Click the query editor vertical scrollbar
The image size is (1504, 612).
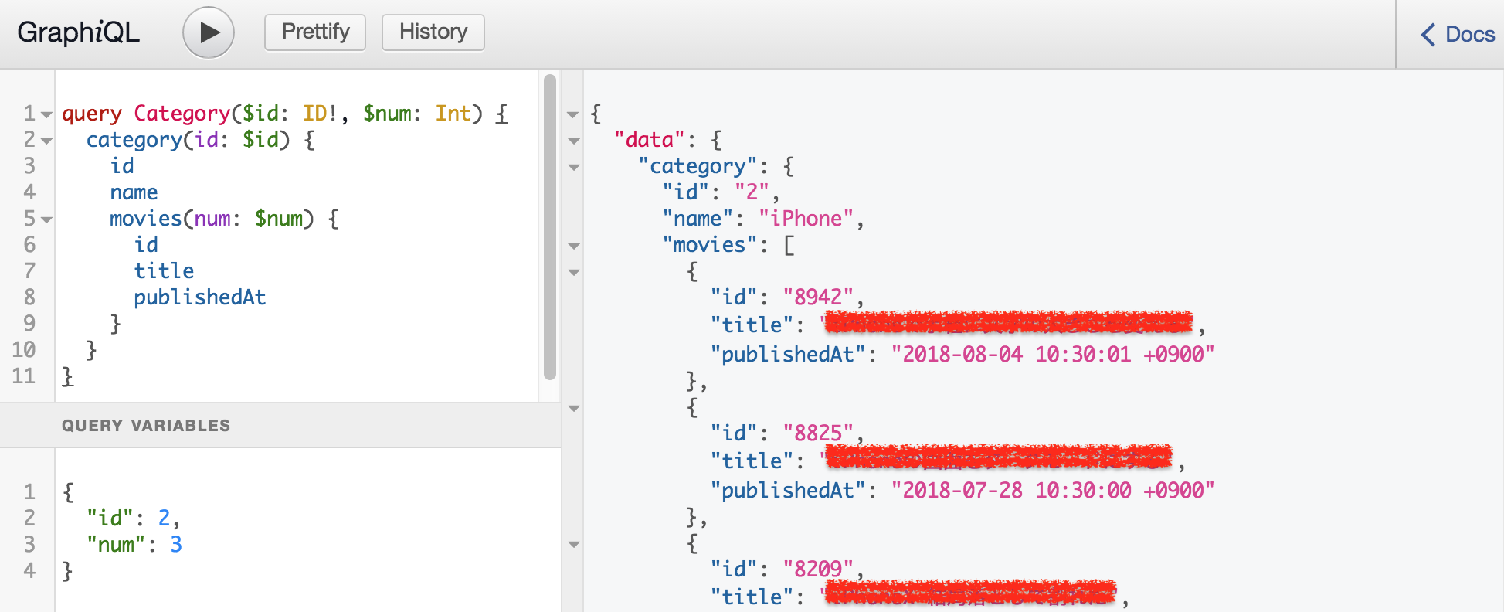[x=550, y=226]
